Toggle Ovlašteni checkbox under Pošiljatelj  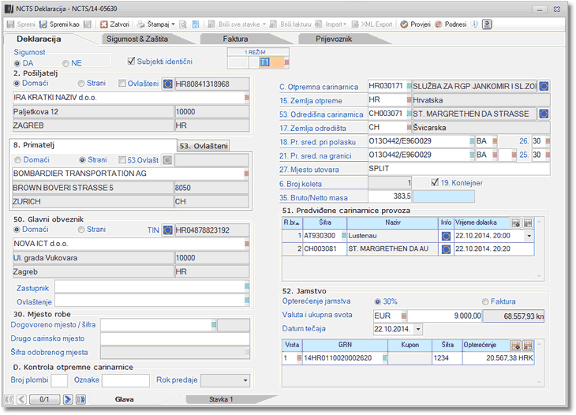click(122, 84)
